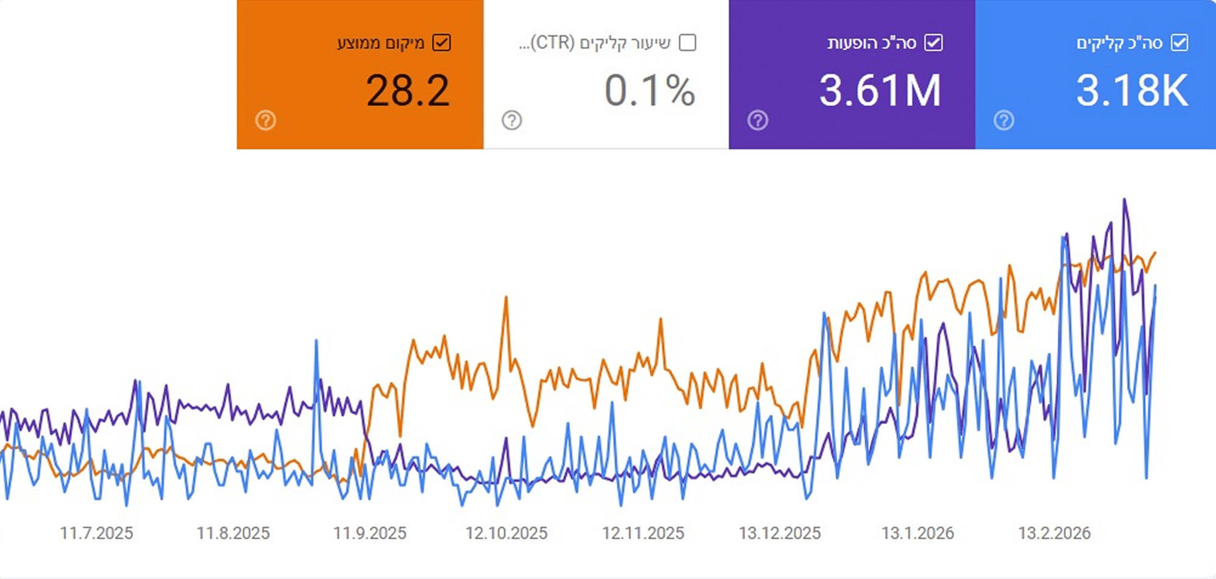Uncheck the total impressions (סה"כ הופעות) checkbox
The image size is (1216, 579).
click(x=934, y=43)
